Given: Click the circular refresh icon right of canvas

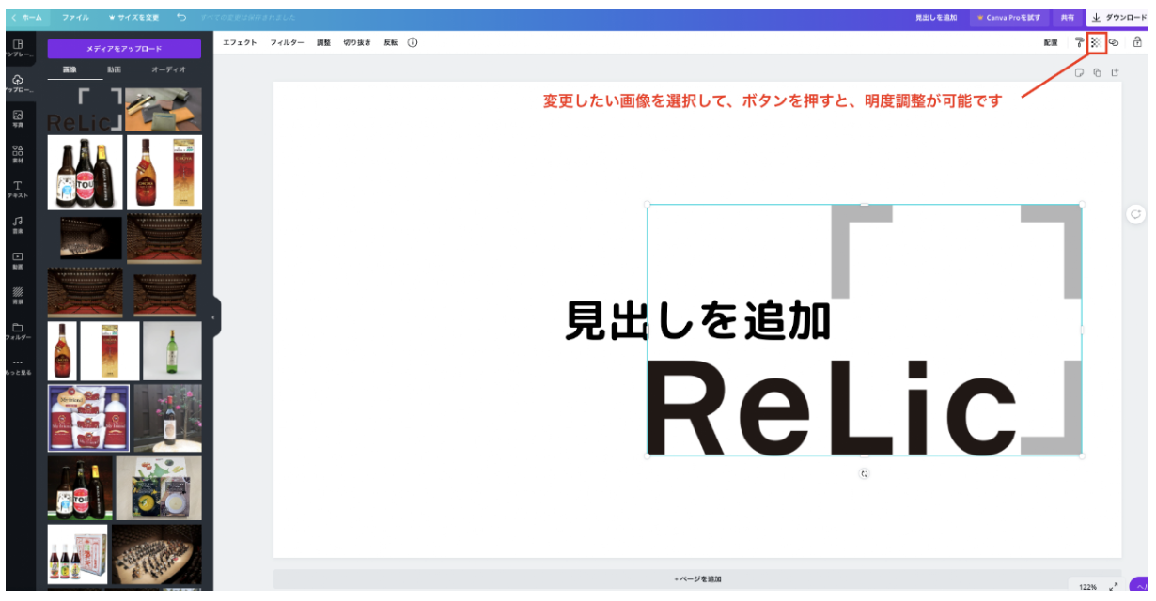Looking at the screenshot, I should point(1136,214).
